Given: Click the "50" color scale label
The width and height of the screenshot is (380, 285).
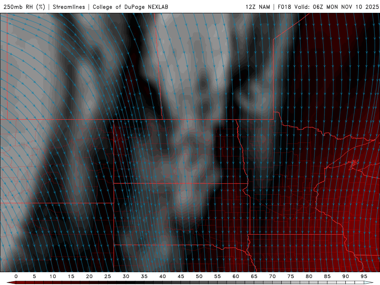Looking at the screenshot, I should pos(199,276).
